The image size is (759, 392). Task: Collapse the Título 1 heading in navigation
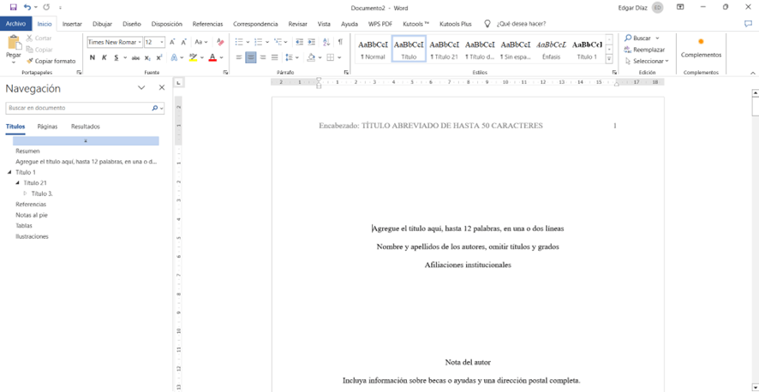(9, 172)
